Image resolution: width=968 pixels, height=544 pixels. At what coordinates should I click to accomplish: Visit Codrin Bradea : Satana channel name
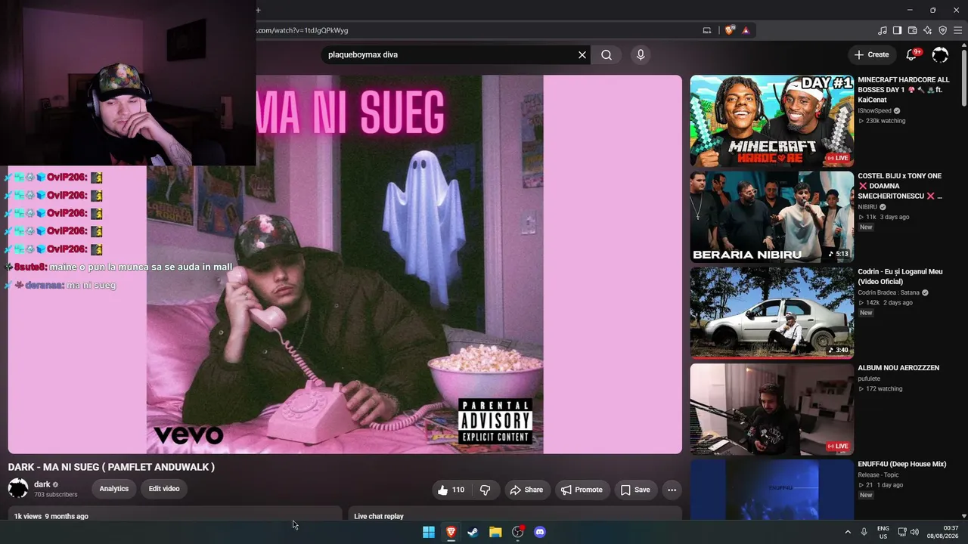[x=889, y=293]
